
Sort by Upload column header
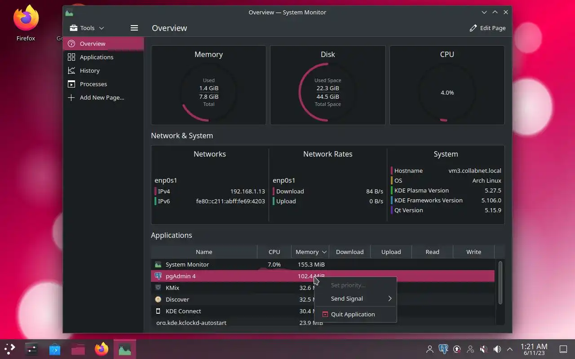(x=391, y=252)
